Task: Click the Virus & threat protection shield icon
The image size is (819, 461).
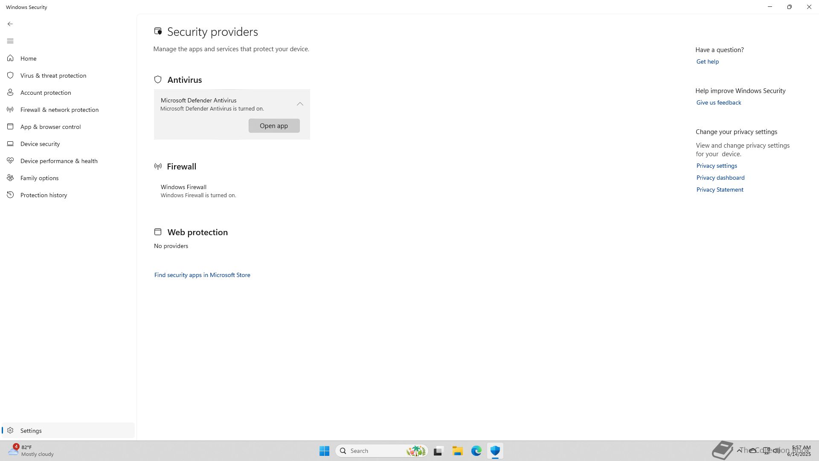Action: pos(10,75)
